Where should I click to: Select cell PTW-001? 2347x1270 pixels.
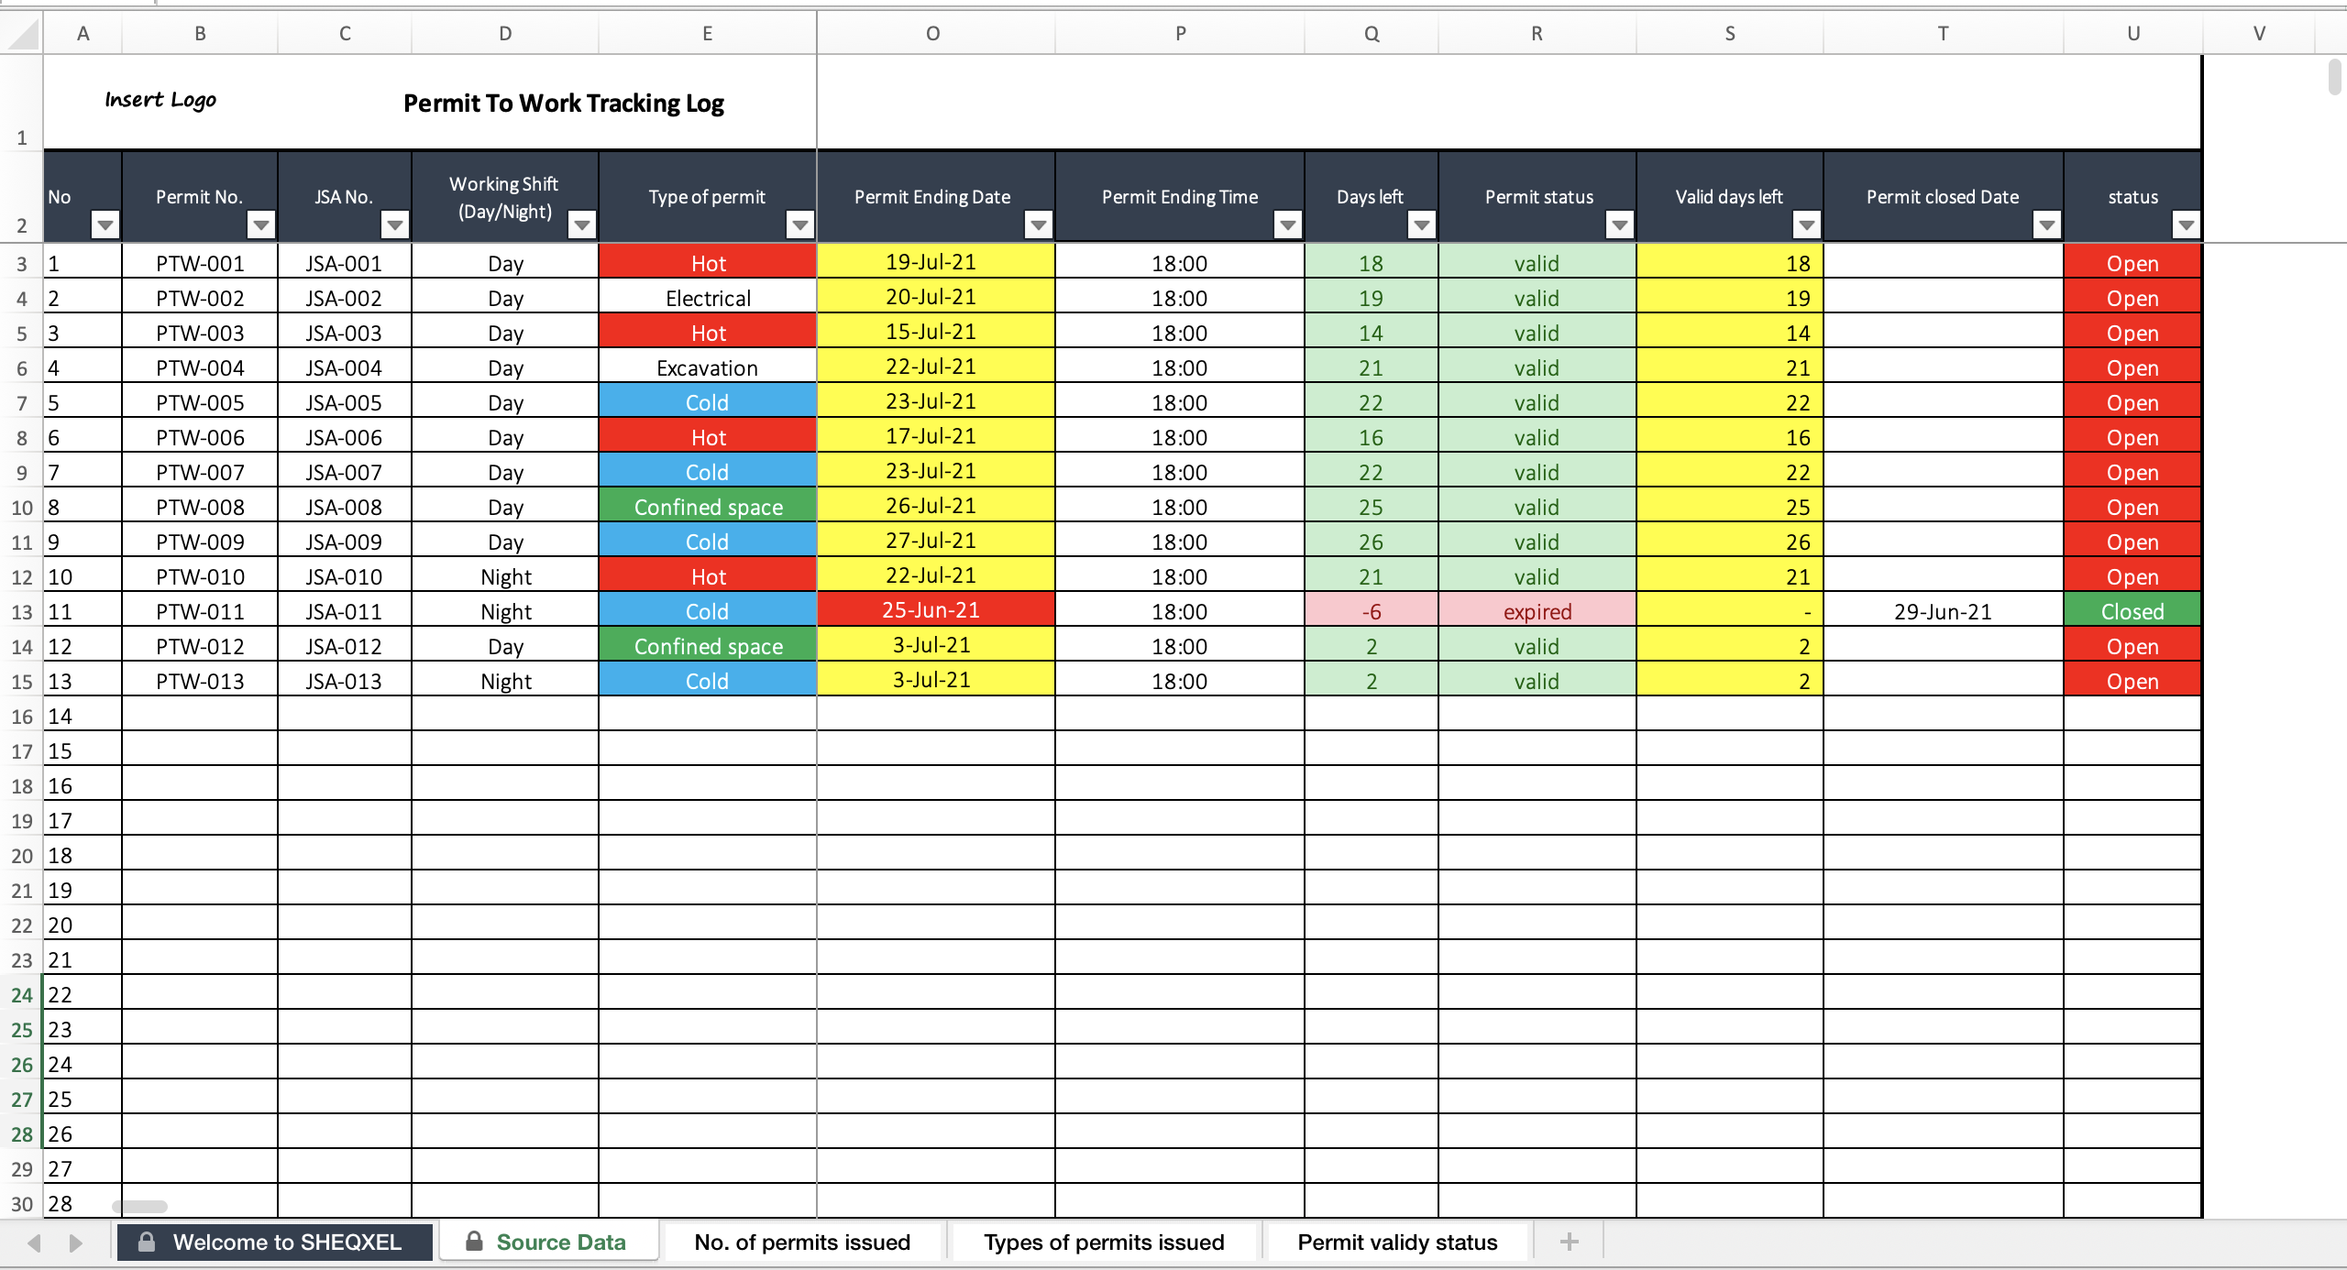(200, 264)
